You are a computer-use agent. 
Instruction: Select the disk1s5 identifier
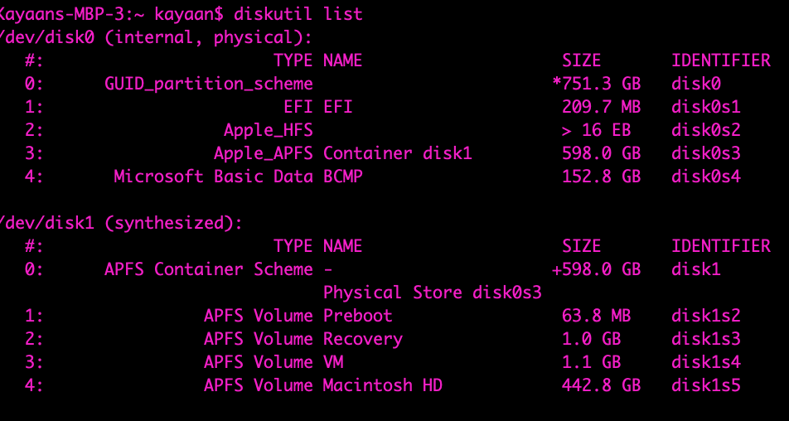point(705,385)
